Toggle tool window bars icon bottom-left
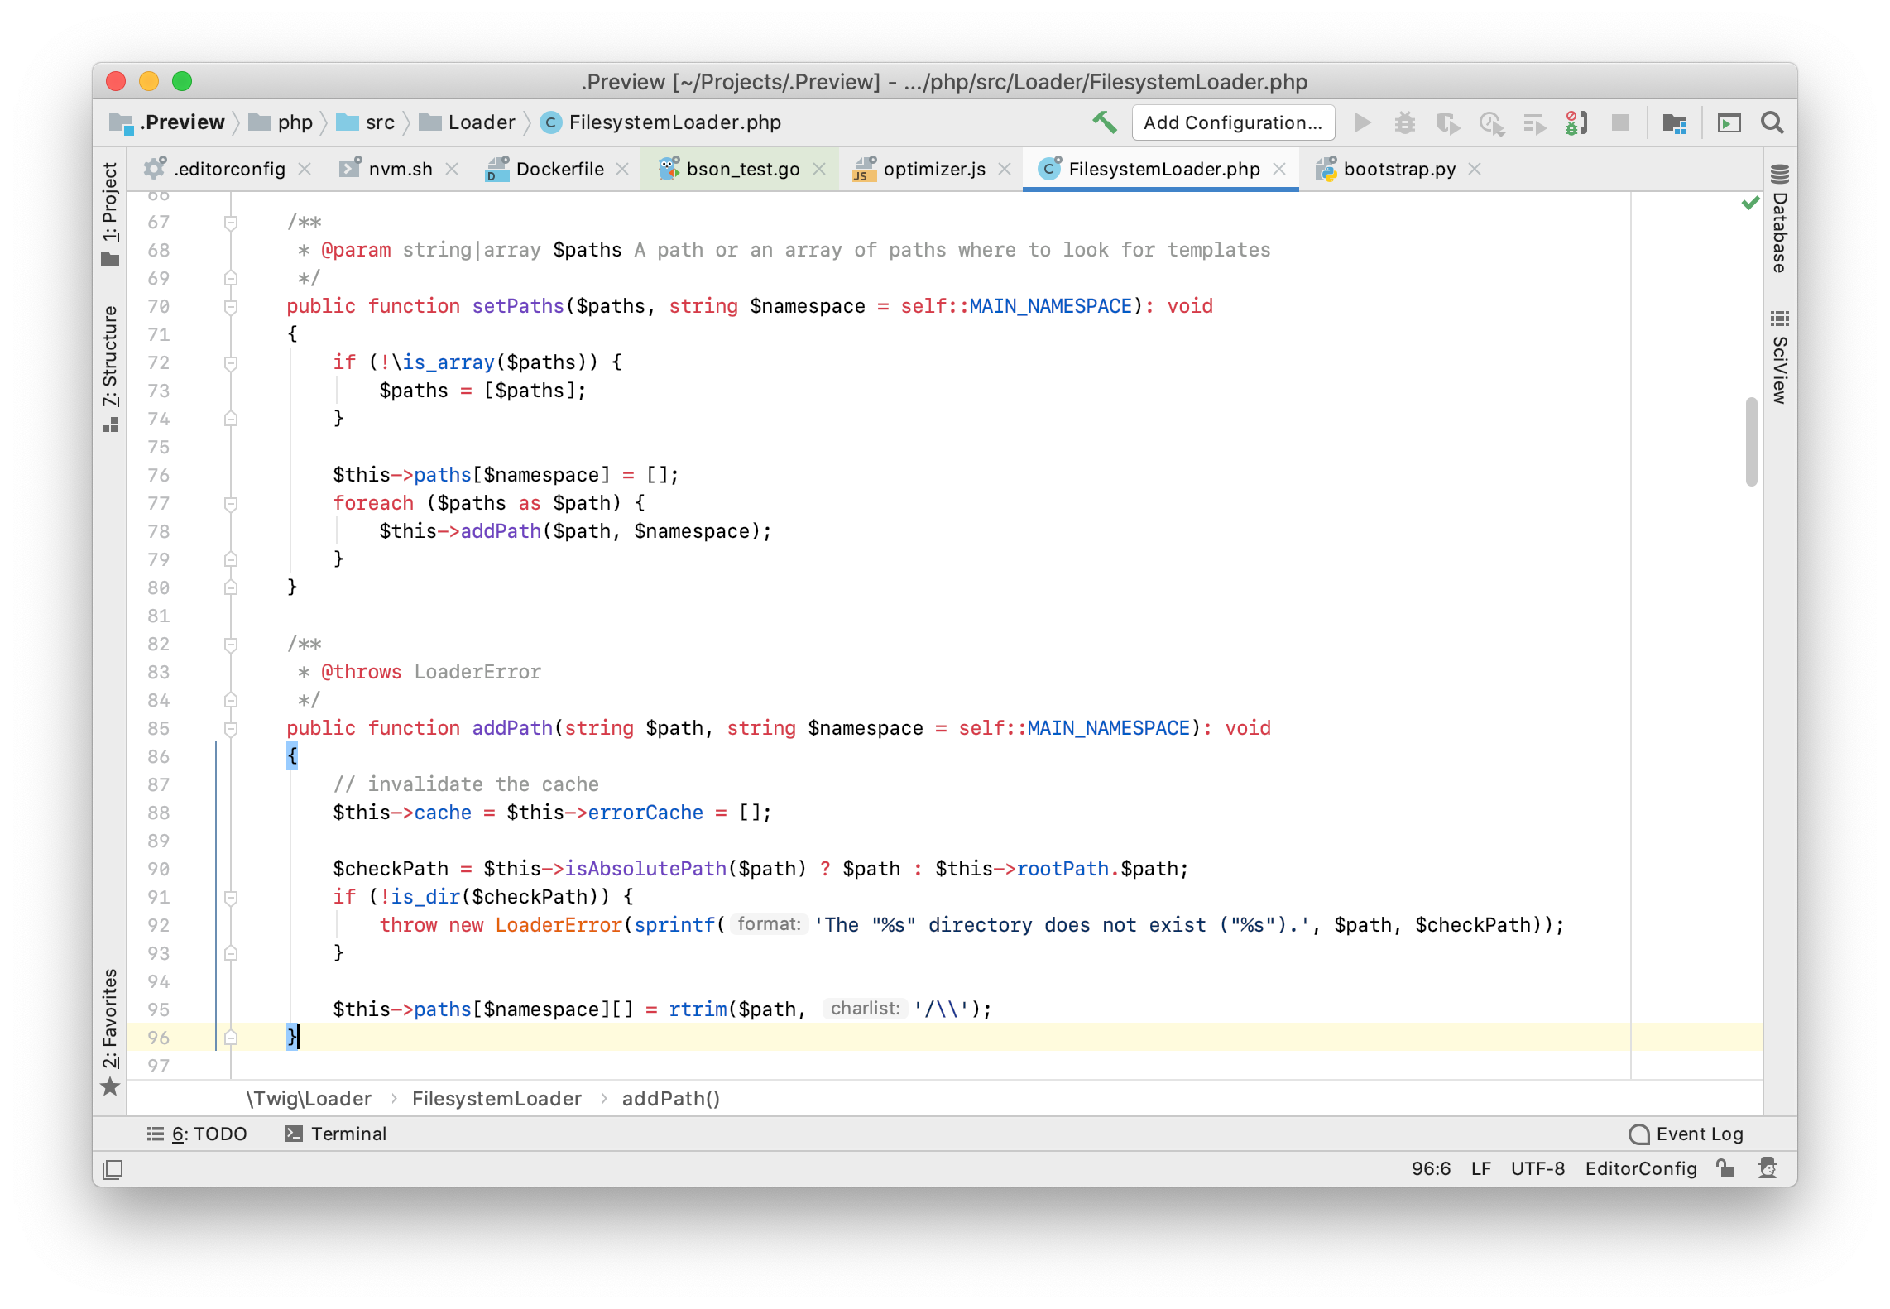This screenshot has height=1309, width=1890. [113, 1169]
